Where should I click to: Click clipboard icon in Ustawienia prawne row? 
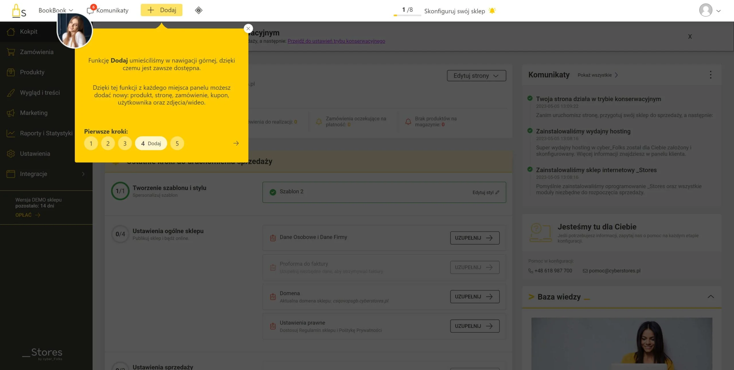(273, 326)
